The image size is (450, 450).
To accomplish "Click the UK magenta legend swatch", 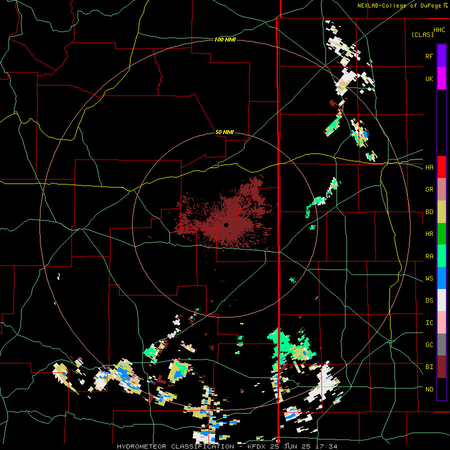I will point(441,78).
